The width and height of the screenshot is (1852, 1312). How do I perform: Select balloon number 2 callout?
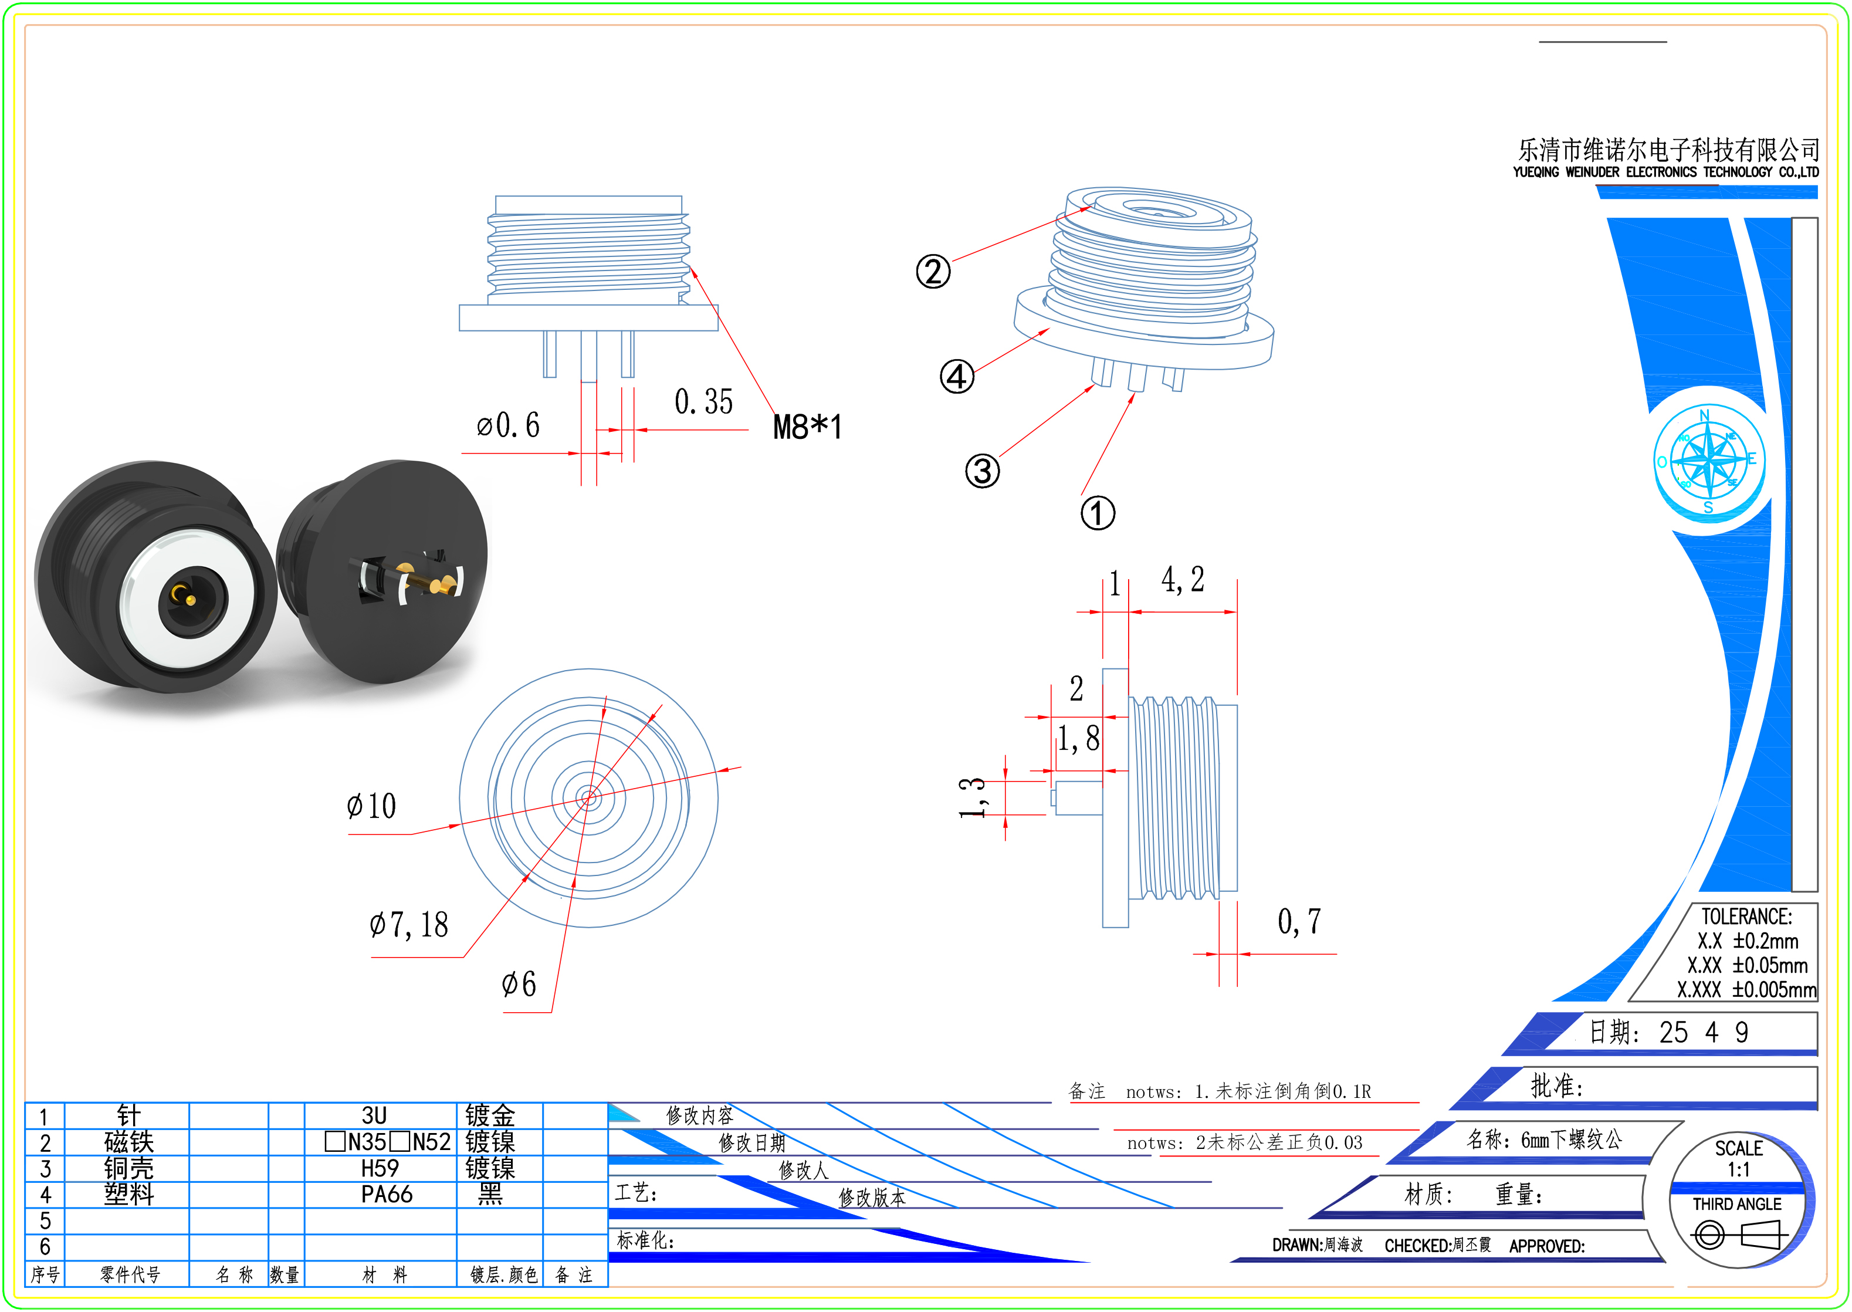point(933,272)
